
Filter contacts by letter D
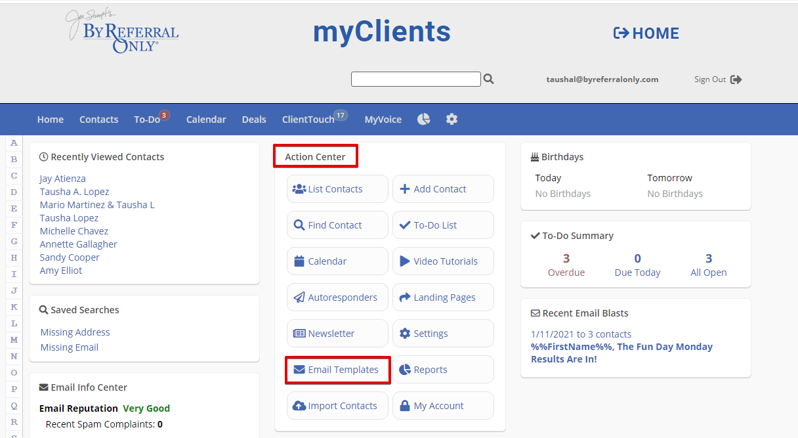pyautogui.click(x=14, y=192)
